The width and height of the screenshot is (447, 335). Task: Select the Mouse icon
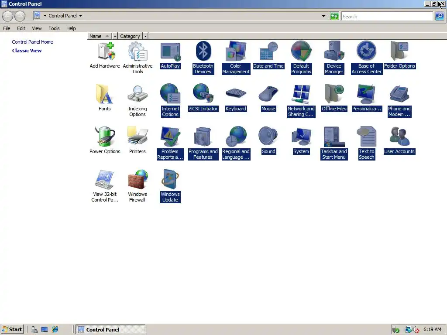pyautogui.click(x=268, y=98)
